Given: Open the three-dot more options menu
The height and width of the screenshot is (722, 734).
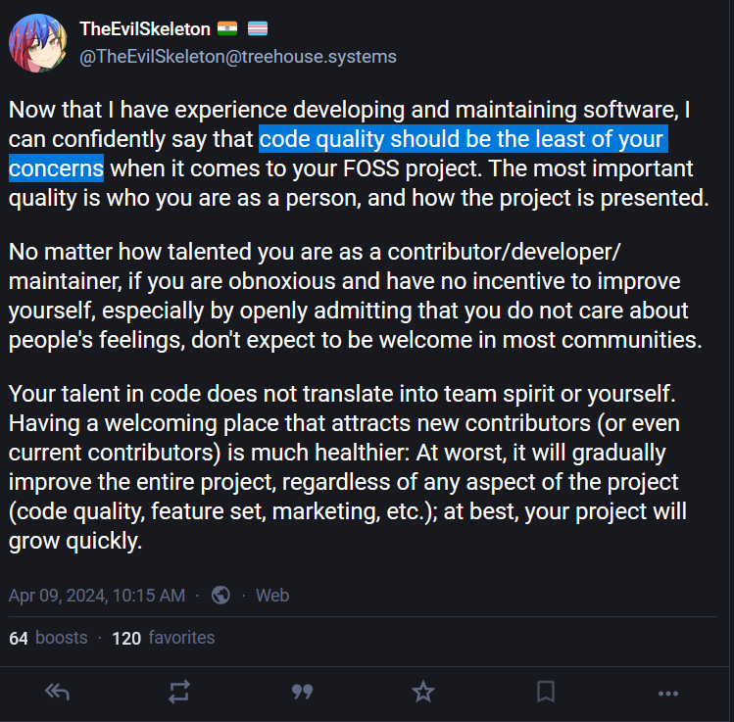Looking at the screenshot, I should pos(668,693).
